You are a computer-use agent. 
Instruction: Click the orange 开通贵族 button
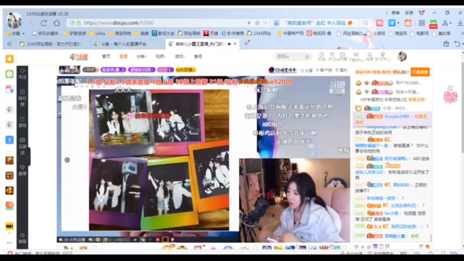pyautogui.click(x=420, y=72)
